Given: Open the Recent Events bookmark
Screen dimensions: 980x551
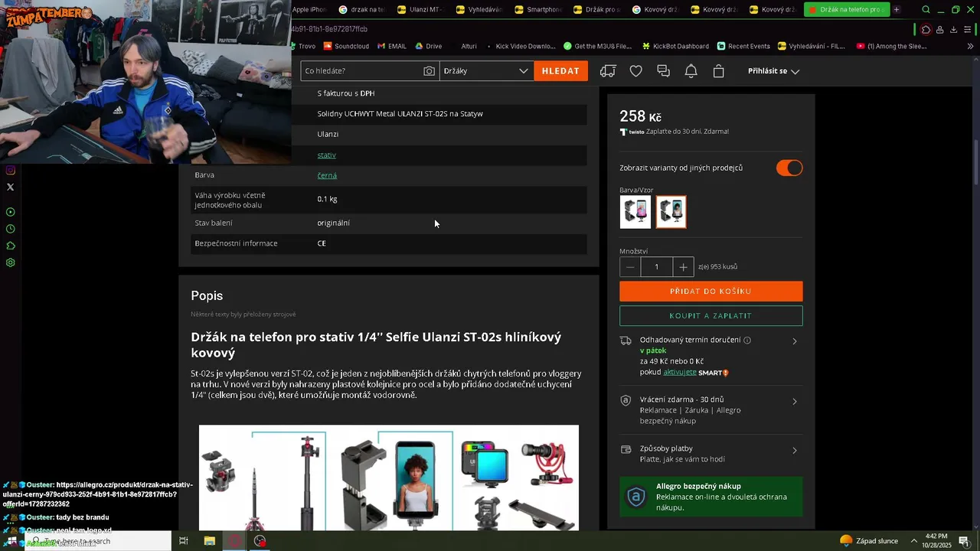Looking at the screenshot, I should [x=743, y=46].
